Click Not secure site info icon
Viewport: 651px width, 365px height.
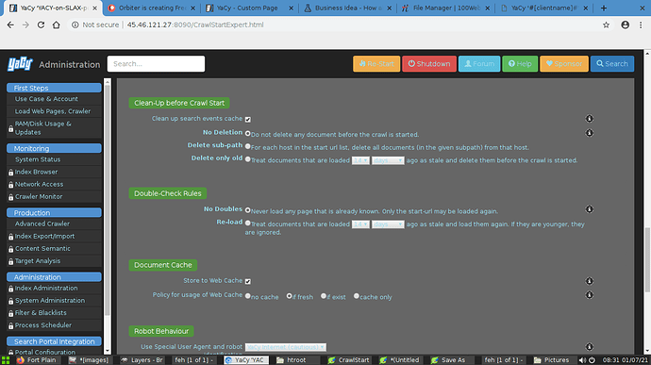click(75, 25)
